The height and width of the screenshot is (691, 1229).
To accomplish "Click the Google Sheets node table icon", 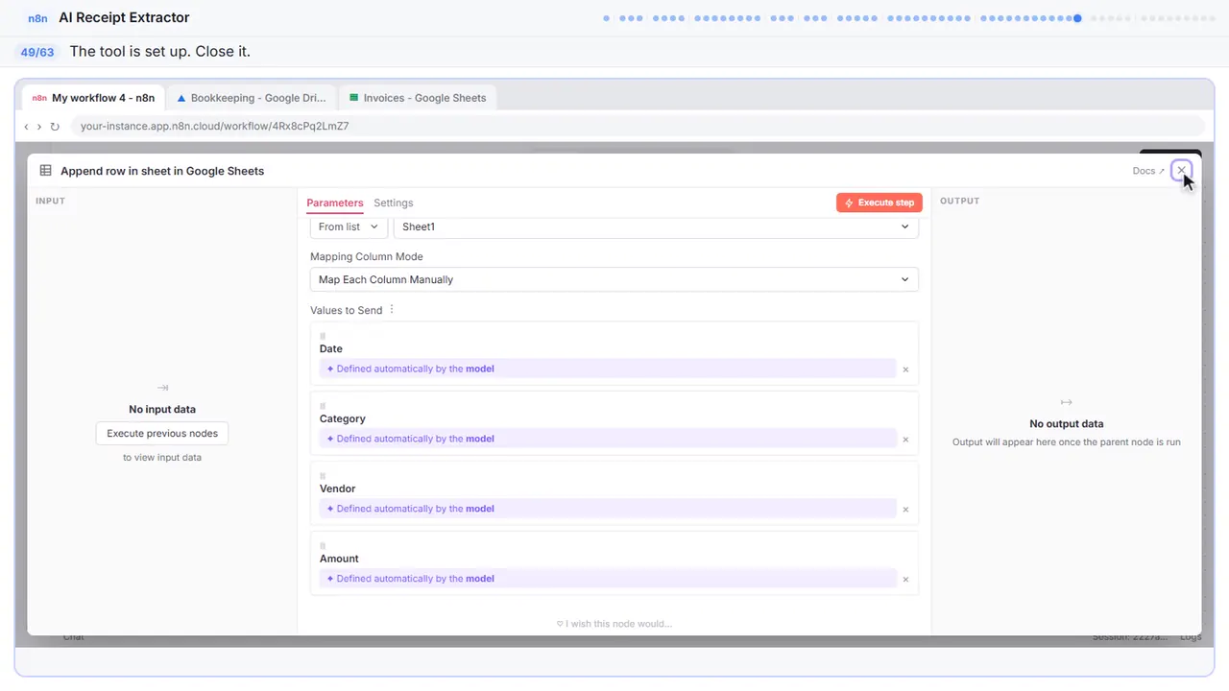I will [45, 171].
